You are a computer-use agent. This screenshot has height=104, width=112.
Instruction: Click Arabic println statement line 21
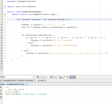click(x=67, y=53)
